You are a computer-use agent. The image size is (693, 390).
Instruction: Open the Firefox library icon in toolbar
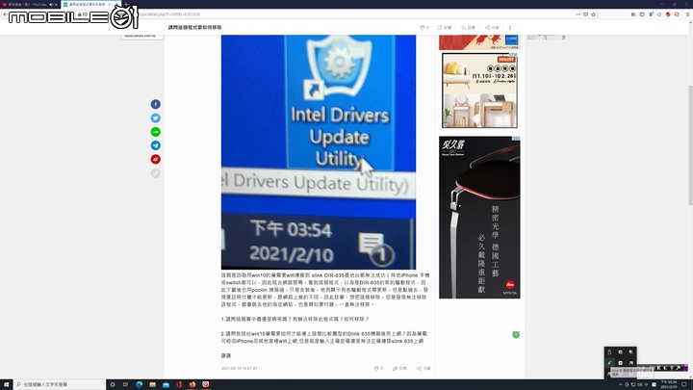(x=633, y=14)
